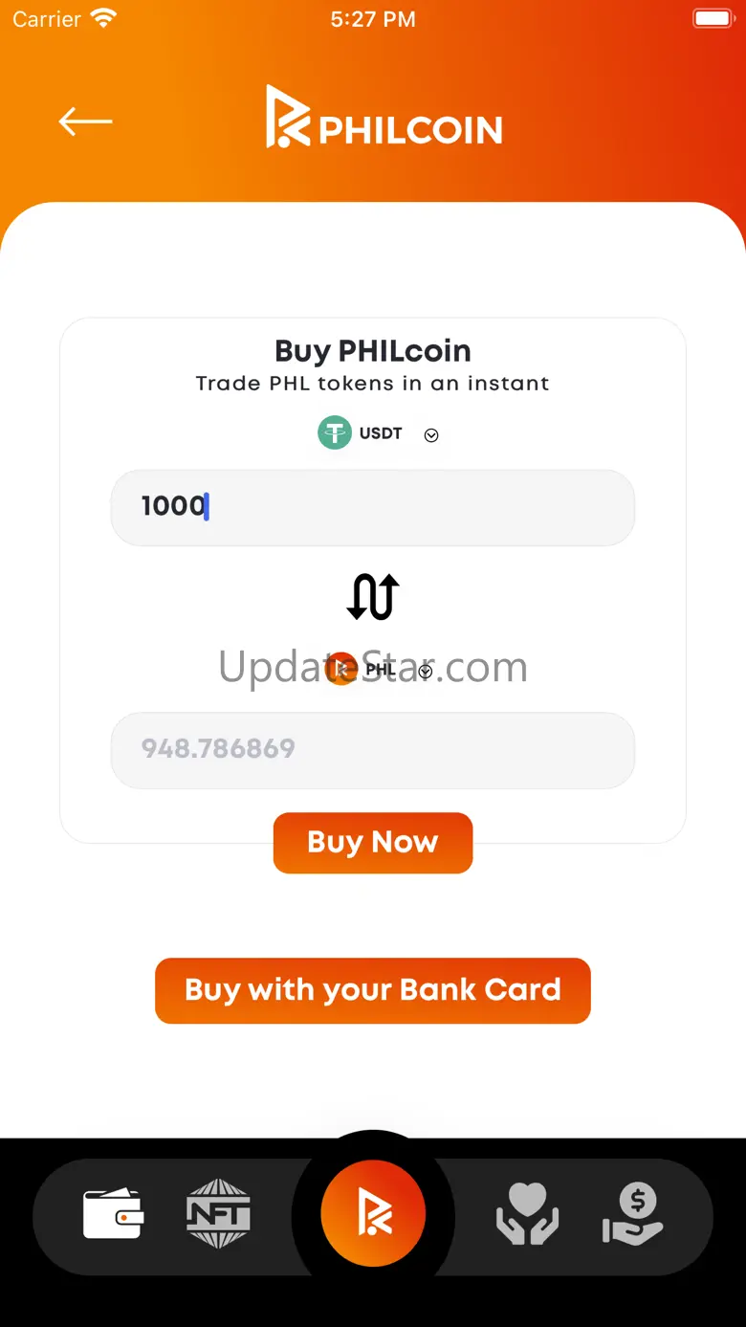Tap the green Tether USDT coin icon

335,432
